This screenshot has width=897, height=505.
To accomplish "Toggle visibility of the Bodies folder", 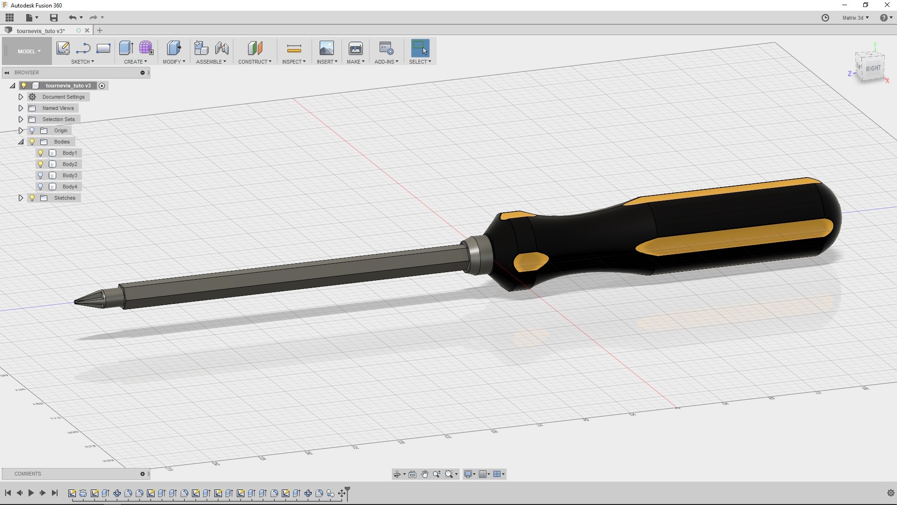I will (32, 142).
